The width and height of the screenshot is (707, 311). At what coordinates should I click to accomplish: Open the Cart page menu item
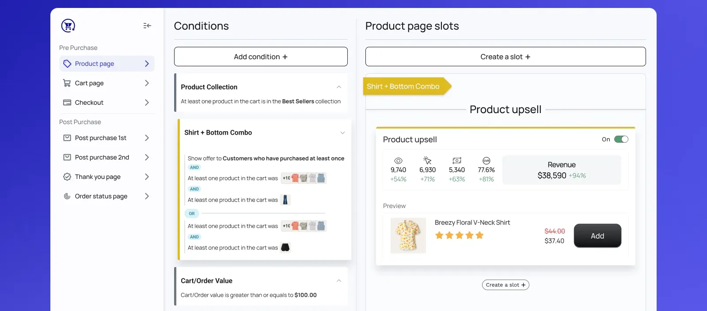click(x=107, y=83)
